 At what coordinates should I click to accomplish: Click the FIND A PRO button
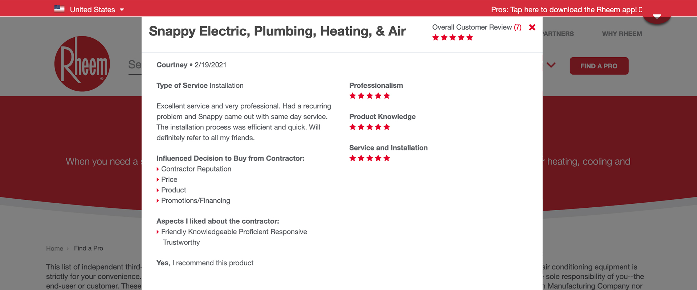pyautogui.click(x=599, y=66)
